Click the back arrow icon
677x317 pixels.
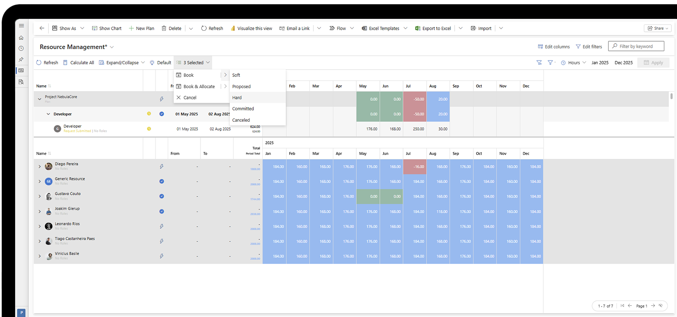click(42, 29)
